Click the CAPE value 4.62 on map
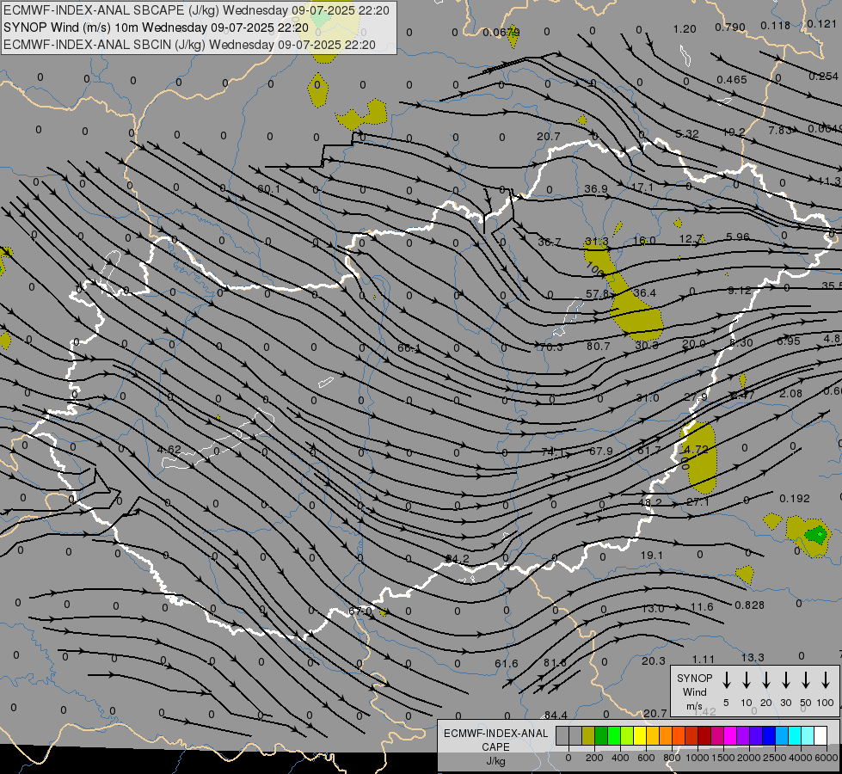 point(169,450)
